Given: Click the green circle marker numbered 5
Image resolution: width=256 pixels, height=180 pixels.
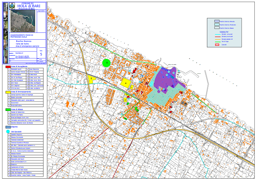Looking at the screenshot, I should click(107, 63).
